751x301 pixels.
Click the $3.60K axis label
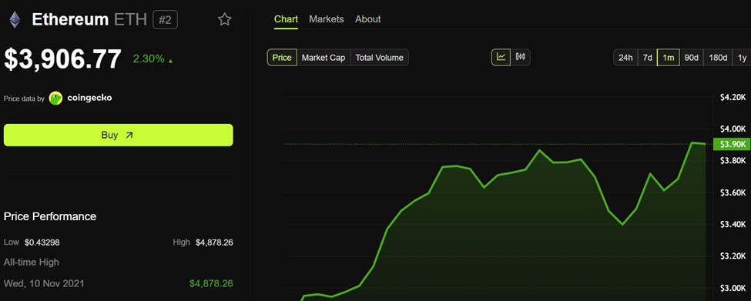pyautogui.click(x=733, y=192)
